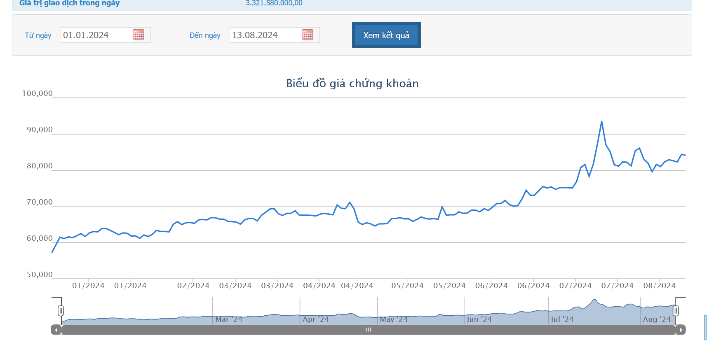
Task: Click the navigator scrollbar left arrow
Action: point(56,330)
